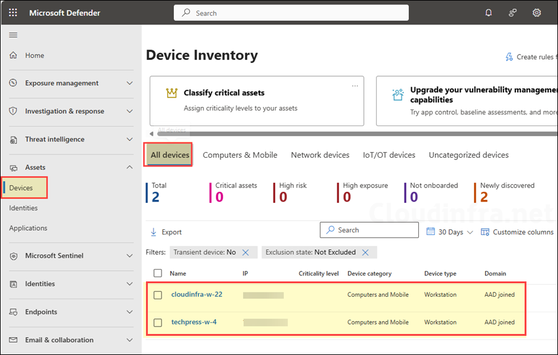Click the Endpoints laptop icon
Screen dimensions: 558x355
click(x=13, y=312)
